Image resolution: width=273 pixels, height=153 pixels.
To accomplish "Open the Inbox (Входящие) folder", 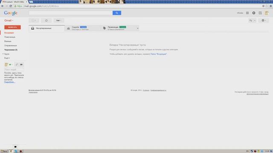I will point(9,33).
